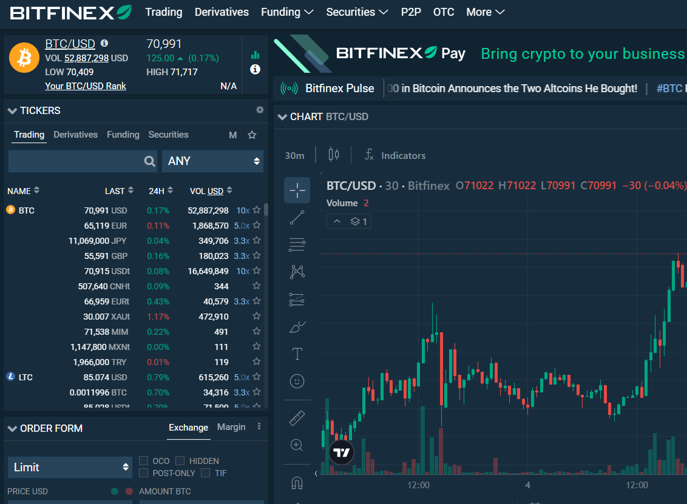Show favorite tickers star filter
Screen dimensions: 687x504
coord(252,135)
